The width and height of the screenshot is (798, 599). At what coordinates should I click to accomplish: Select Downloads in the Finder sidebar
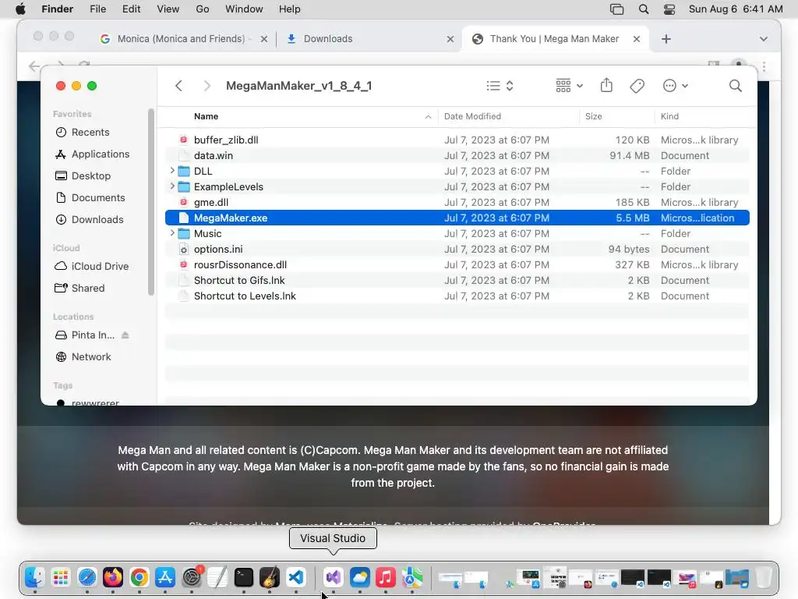[x=97, y=219]
